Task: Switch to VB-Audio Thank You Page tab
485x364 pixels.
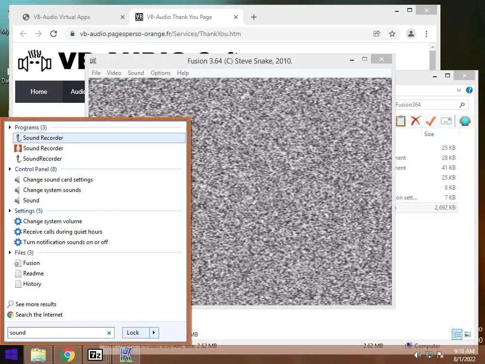Action: [x=187, y=17]
